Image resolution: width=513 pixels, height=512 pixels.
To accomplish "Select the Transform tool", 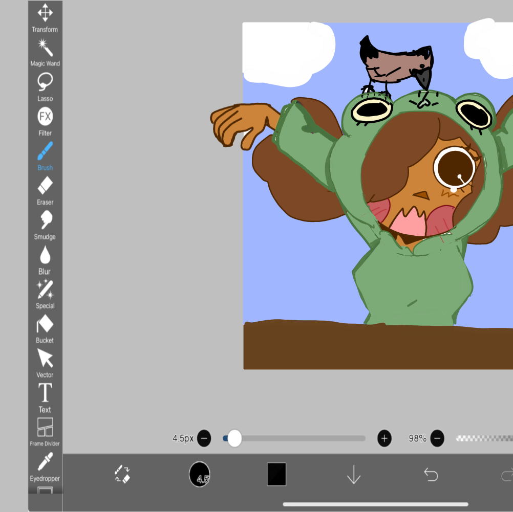I will [x=45, y=16].
